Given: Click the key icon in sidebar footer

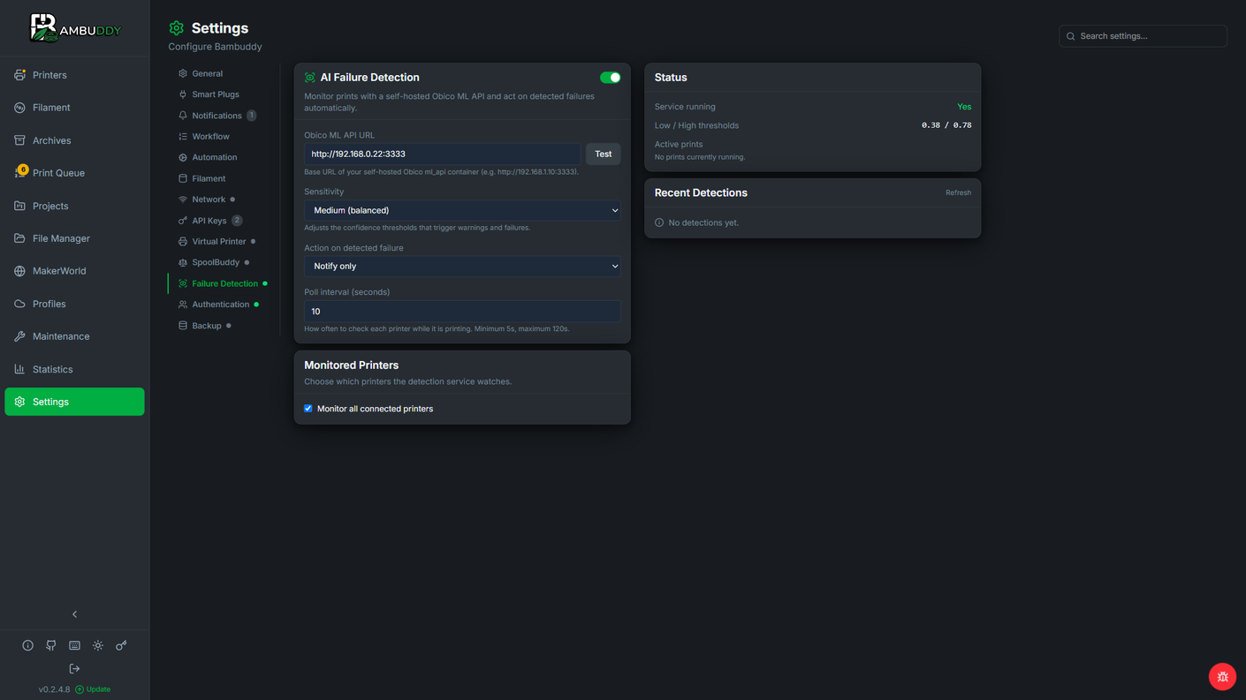Looking at the screenshot, I should point(121,645).
